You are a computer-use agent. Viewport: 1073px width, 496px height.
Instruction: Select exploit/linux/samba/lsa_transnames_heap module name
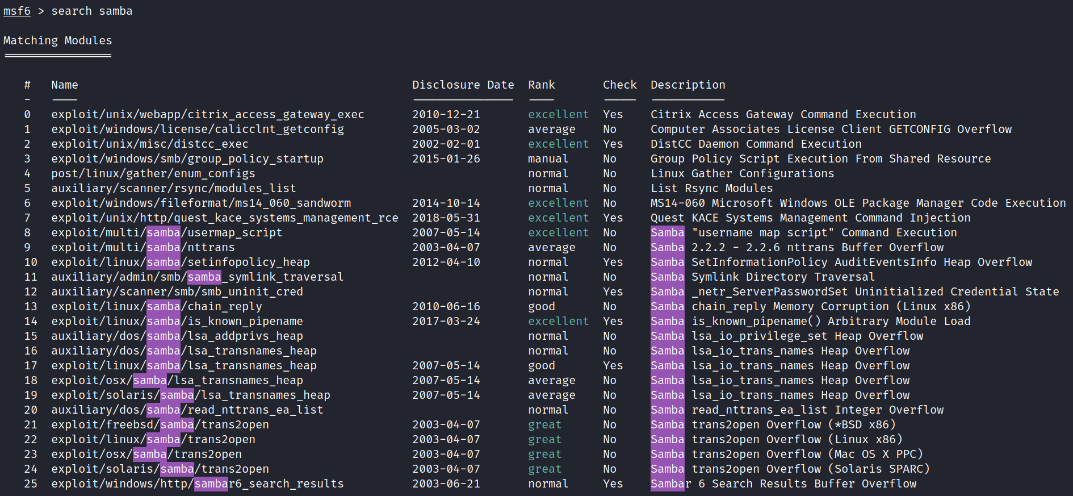point(184,365)
